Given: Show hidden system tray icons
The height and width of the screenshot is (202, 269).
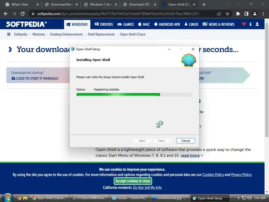Looking at the screenshot, I should pyautogui.click(x=238, y=198).
